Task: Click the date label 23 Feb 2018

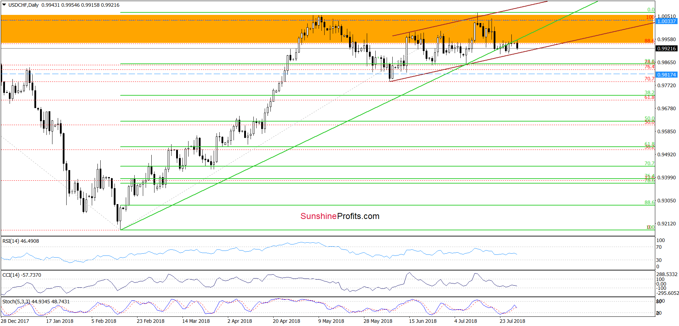Action: coord(151,321)
